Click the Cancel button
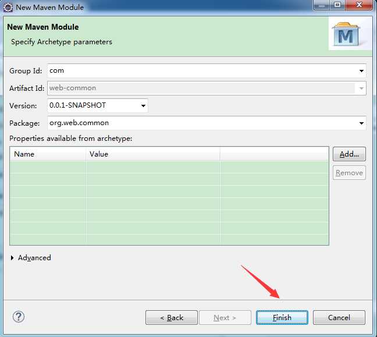Image resolution: width=377 pixels, height=337 pixels. click(339, 318)
